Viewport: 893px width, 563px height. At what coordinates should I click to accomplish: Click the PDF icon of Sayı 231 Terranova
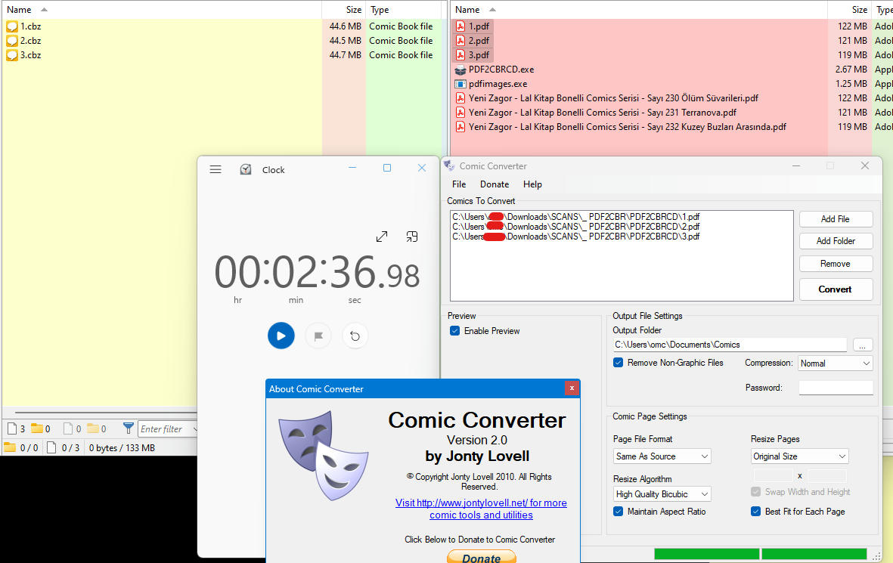click(460, 112)
